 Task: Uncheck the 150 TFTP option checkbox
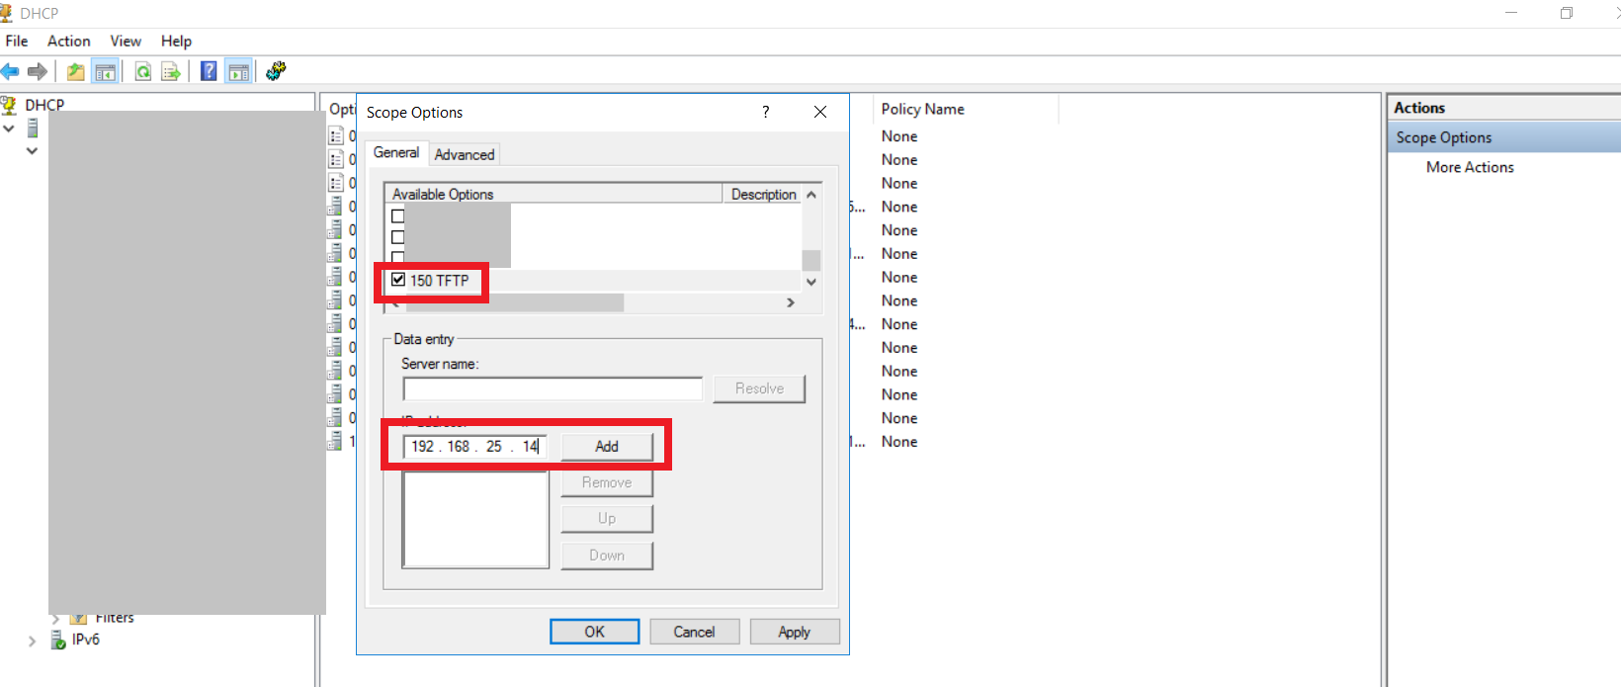pyautogui.click(x=398, y=280)
